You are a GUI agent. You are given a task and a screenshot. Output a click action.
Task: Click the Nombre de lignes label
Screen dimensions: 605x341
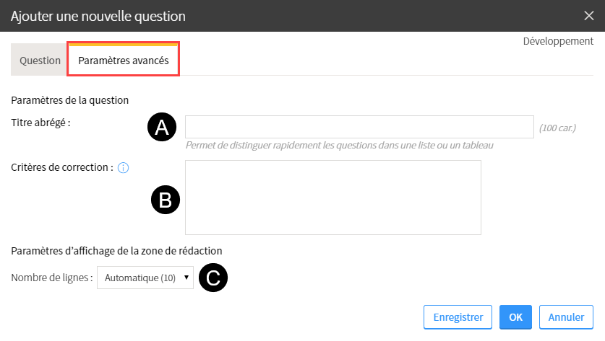tap(52, 278)
